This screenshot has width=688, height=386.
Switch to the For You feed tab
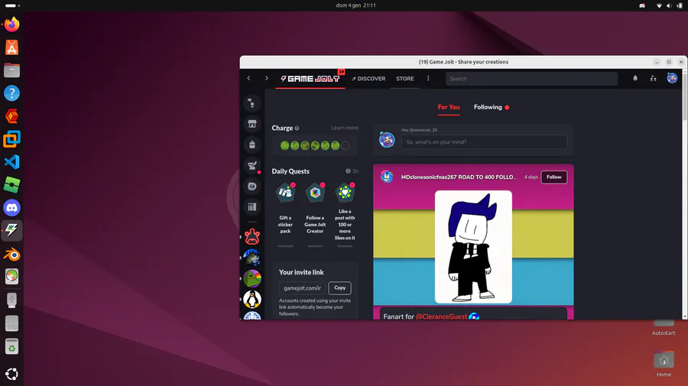pos(449,107)
